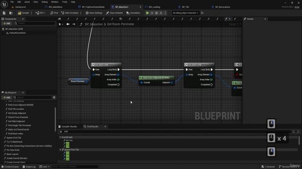
Task: Switch to the BP_TopDownGameMode tab
Action: (x=93, y=7)
